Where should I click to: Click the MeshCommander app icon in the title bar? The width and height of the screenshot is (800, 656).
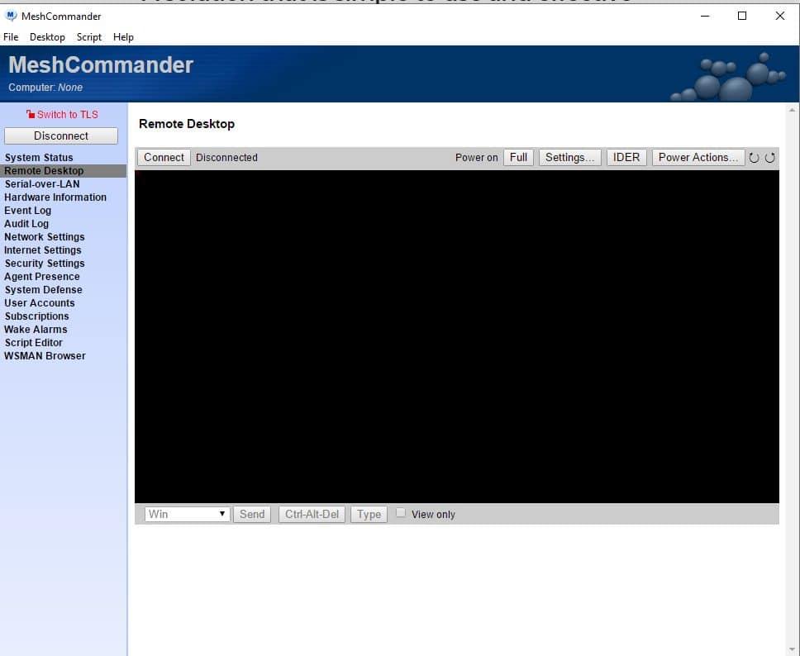8,15
